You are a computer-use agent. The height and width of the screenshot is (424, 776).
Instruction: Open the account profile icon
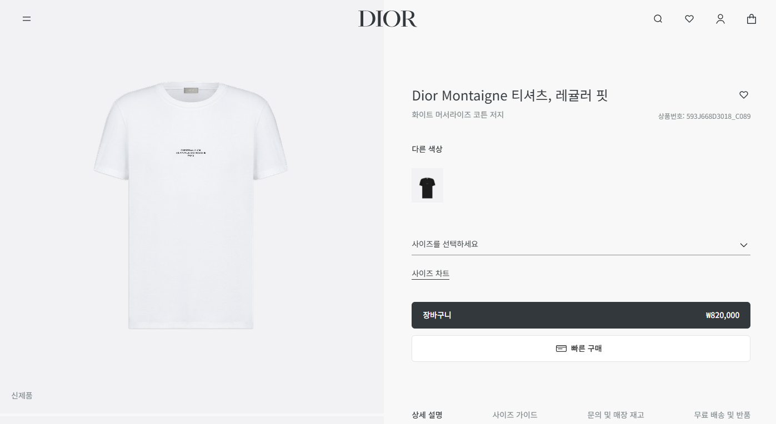point(720,19)
